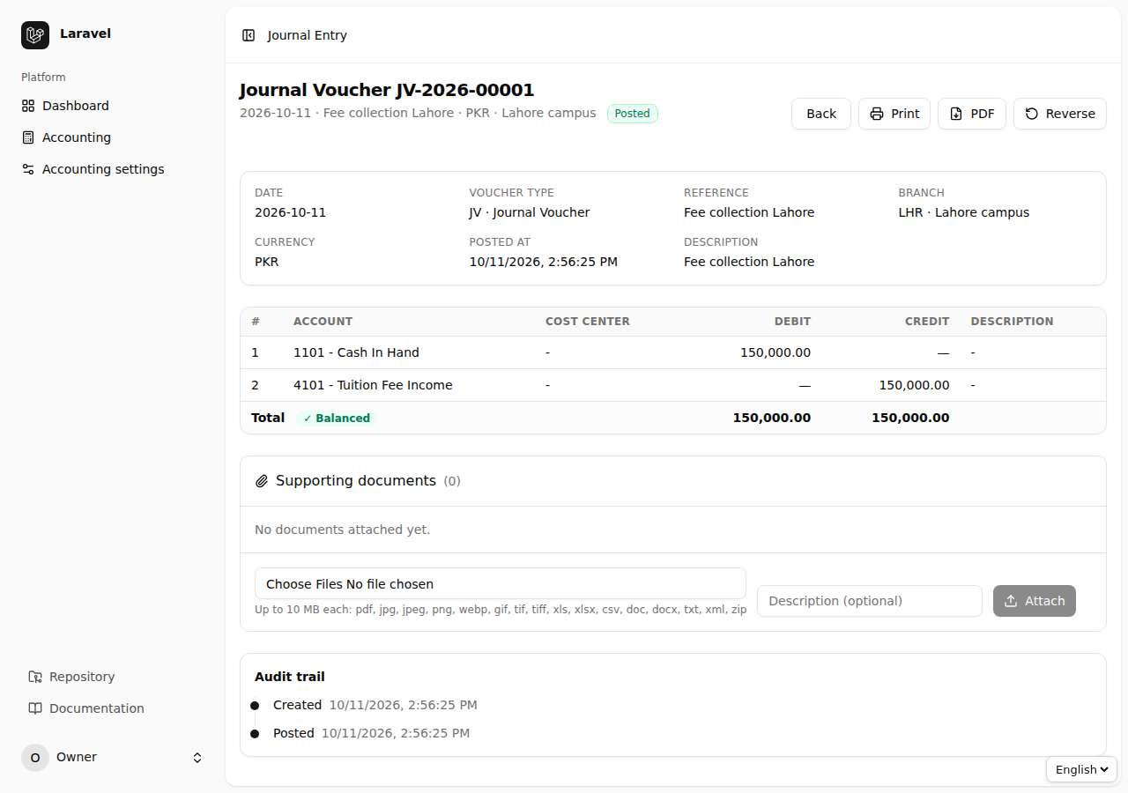Expand the Owner account menu chevron
The height and width of the screenshot is (793, 1128).
tap(197, 758)
